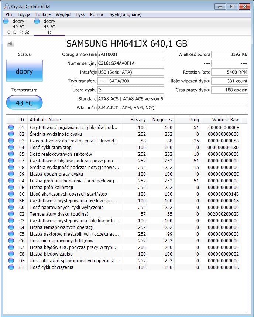This screenshot has width=254, height=317.
Task: Click the status orb of attribute 03
Action: [x=11, y=141]
